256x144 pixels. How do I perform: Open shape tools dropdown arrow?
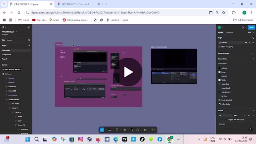click(x=120, y=130)
